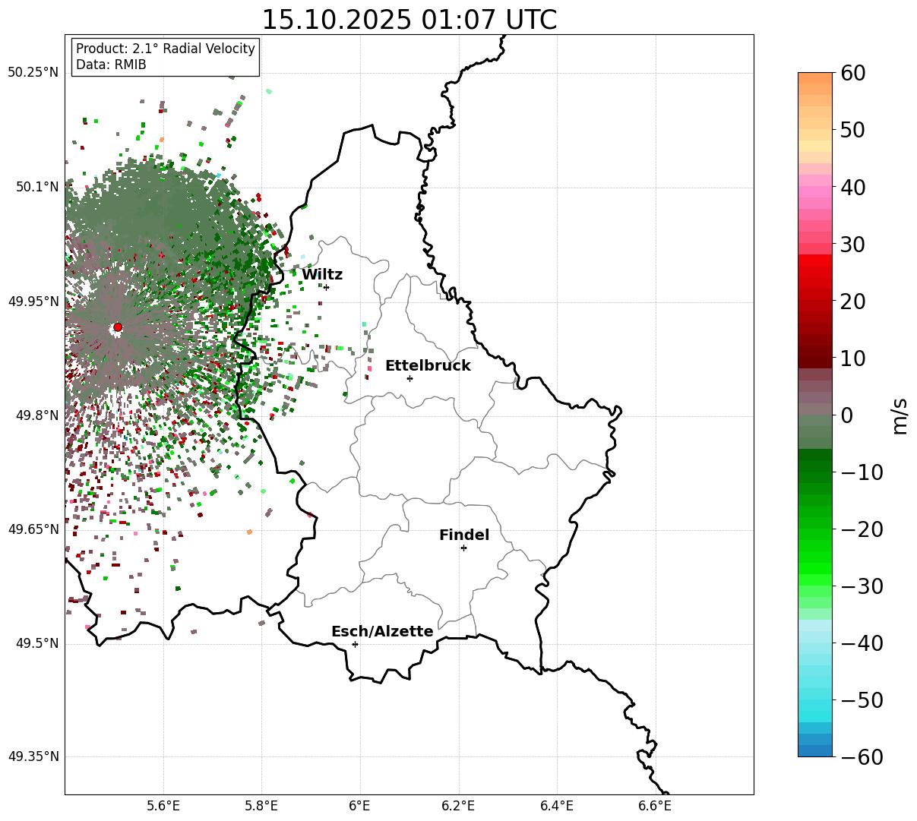This screenshot has width=917, height=821.
Task: Click the −60 tick label on colorbar
Action: [862, 757]
